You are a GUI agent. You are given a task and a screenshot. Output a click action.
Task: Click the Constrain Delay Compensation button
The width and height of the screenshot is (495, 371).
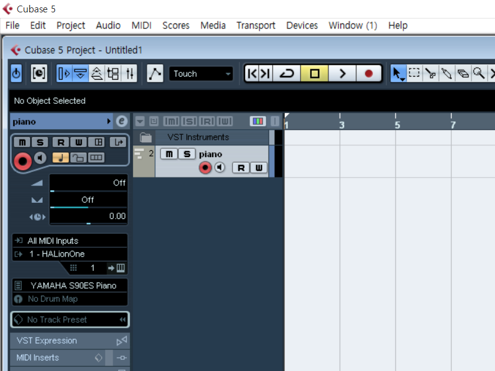(x=39, y=74)
